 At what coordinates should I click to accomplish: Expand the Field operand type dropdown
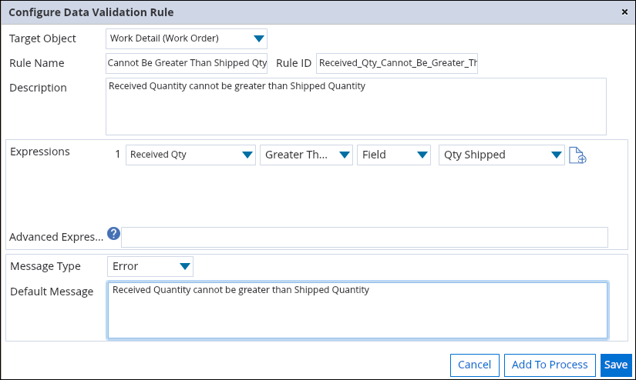point(394,155)
